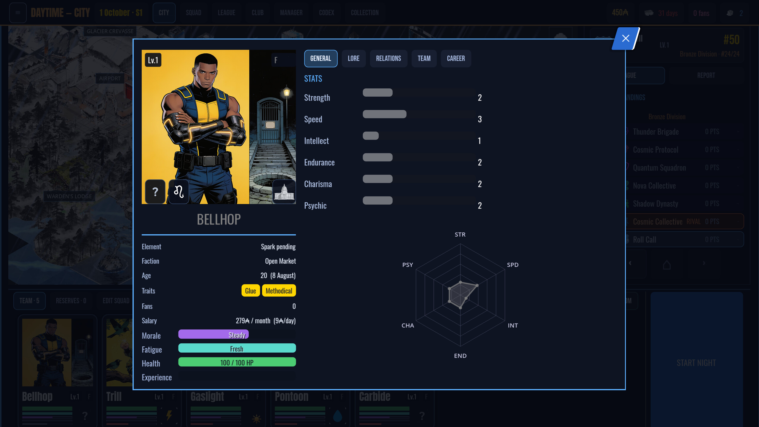The width and height of the screenshot is (759, 427).
Task: Select the Reserves 0 squad tab
Action: point(71,301)
